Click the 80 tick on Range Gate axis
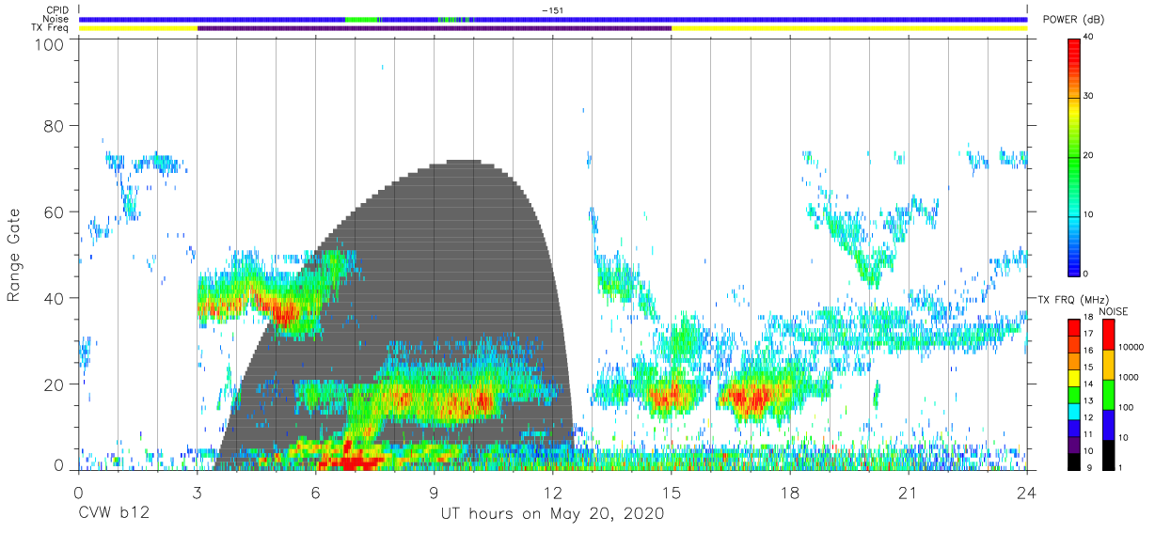 point(55,126)
